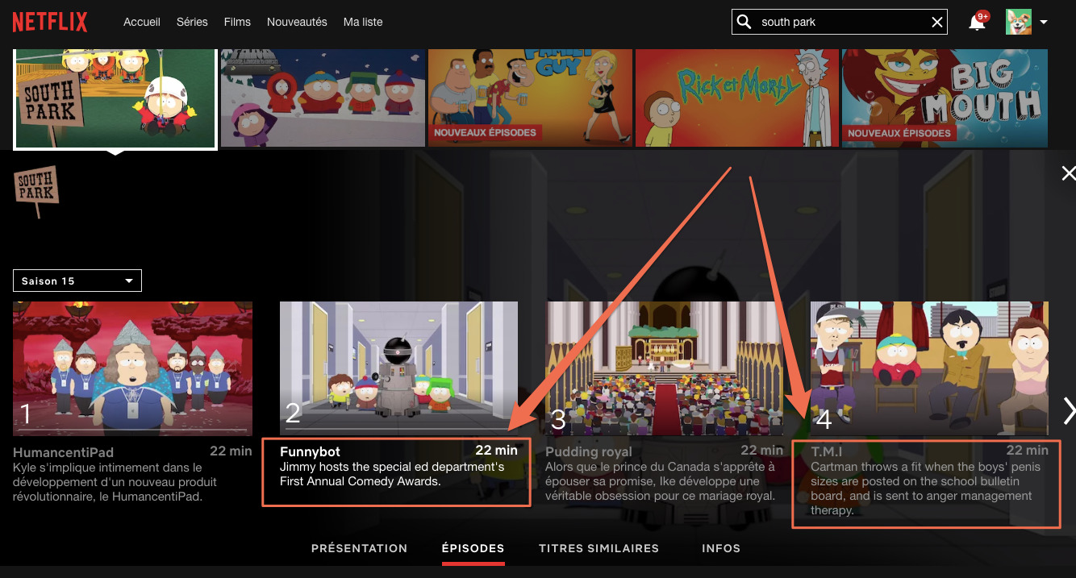Play episode 3 Pudding royal thumbnail
The image size is (1076, 578).
coord(665,368)
